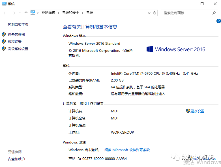The image size is (221, 167).
Task: Select the 计算机全名 value MDT
Action: pyautogui.click(x=115, y=118)
